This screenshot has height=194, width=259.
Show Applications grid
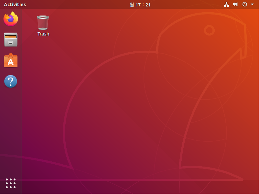pos(11,183)
